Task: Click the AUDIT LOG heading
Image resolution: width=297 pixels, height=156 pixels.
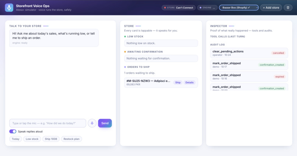Action: point(217,45)
